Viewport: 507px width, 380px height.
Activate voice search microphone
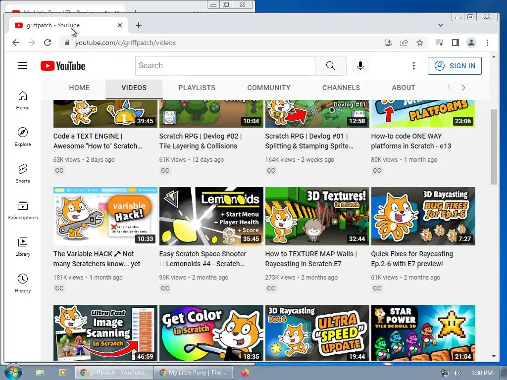point(360,66)
